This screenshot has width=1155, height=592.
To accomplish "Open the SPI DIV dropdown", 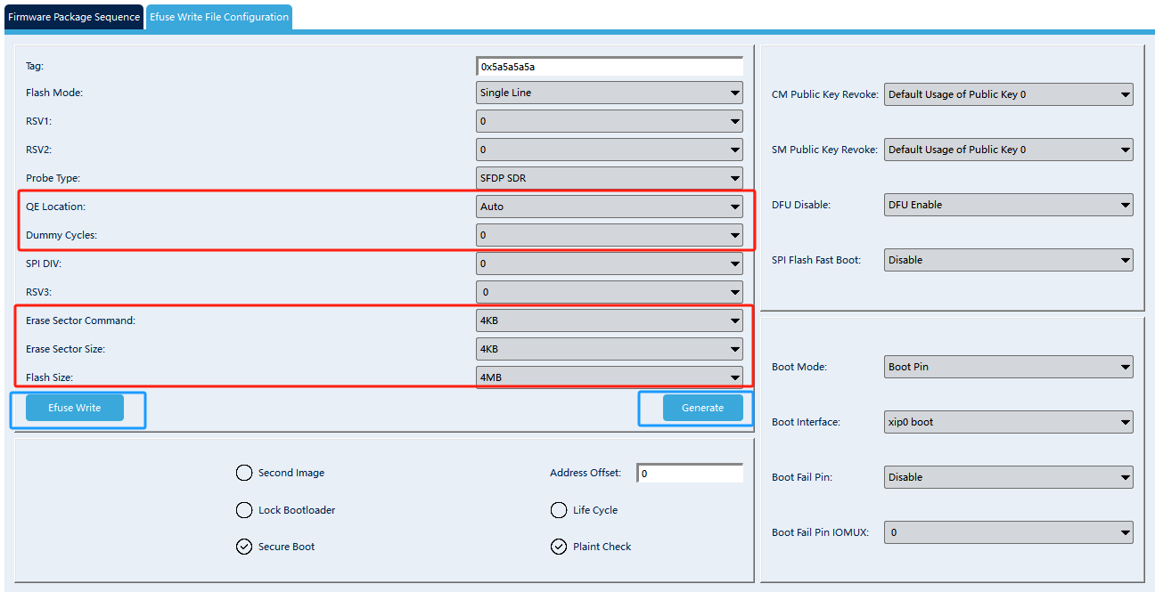I will pos(610,264).
